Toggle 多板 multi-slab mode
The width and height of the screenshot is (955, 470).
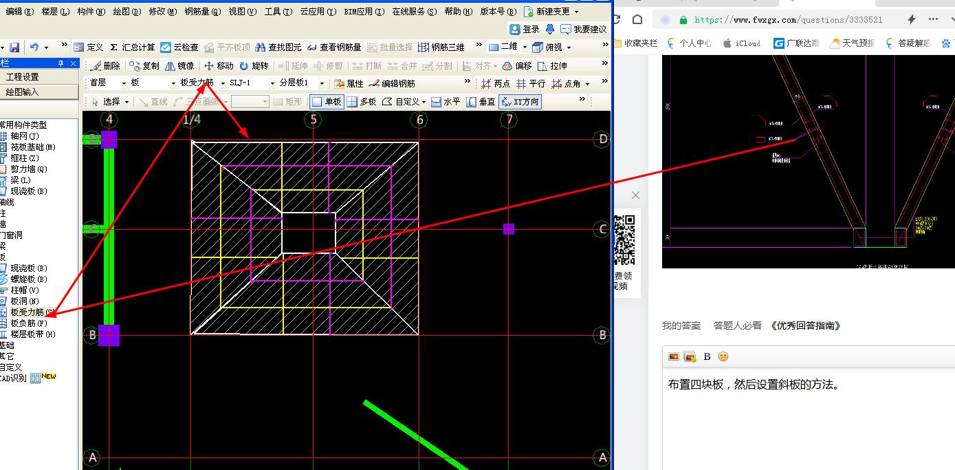point(362,101)
